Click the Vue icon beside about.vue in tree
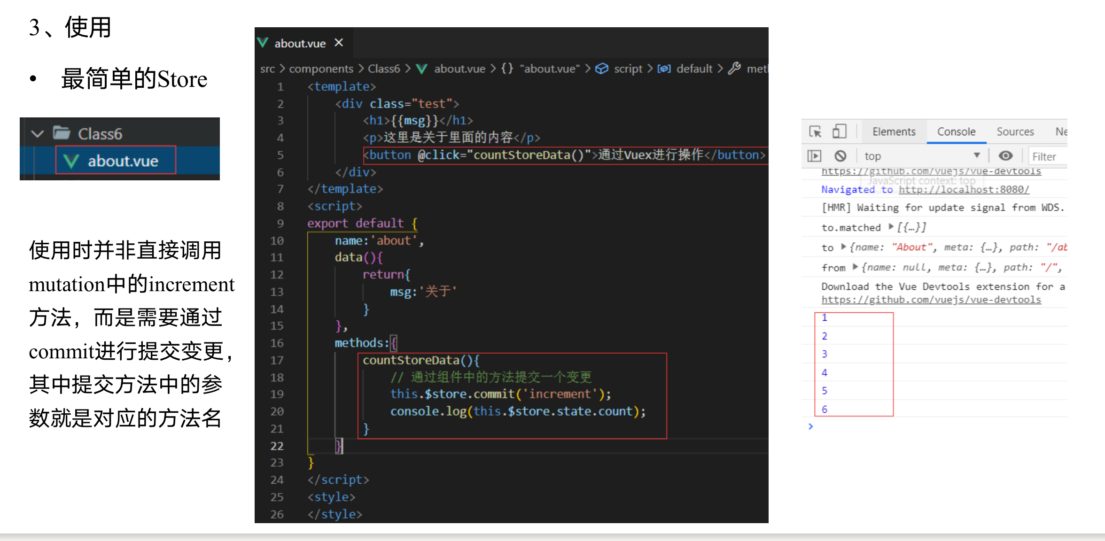 71,161
